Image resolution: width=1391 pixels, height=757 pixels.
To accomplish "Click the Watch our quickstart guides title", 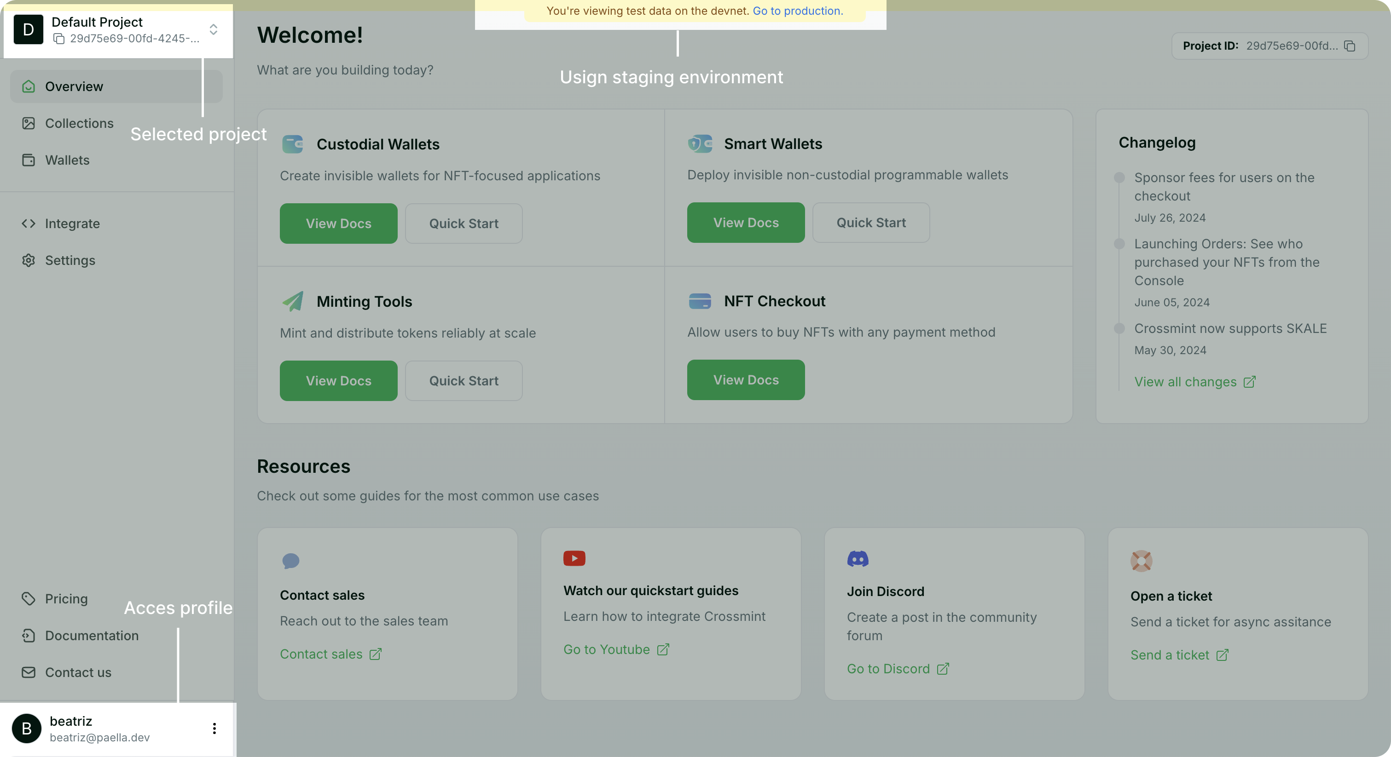I will (651, 591).
